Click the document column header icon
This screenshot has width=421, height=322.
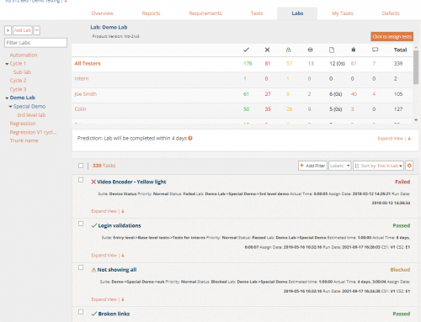[332, 50]
